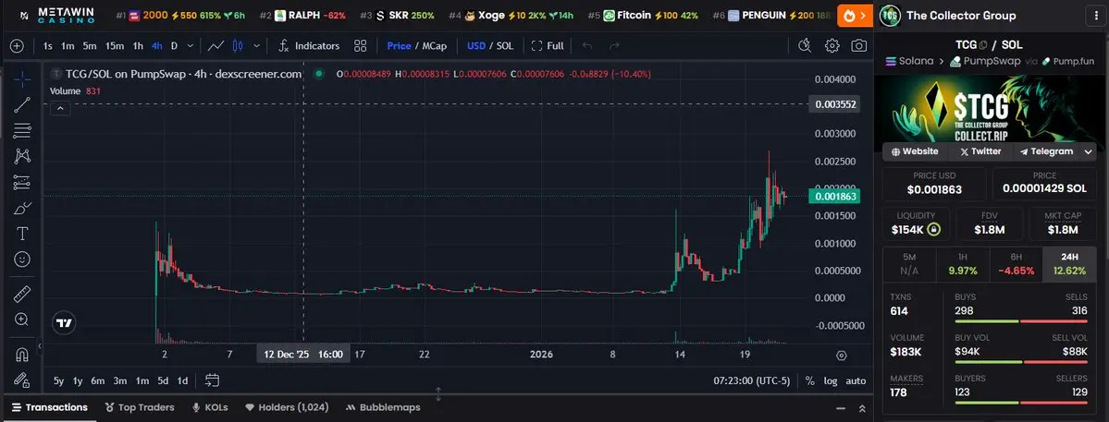
Task: Select the 1m timeframe in top toolbar
Action: pos(68,46)
